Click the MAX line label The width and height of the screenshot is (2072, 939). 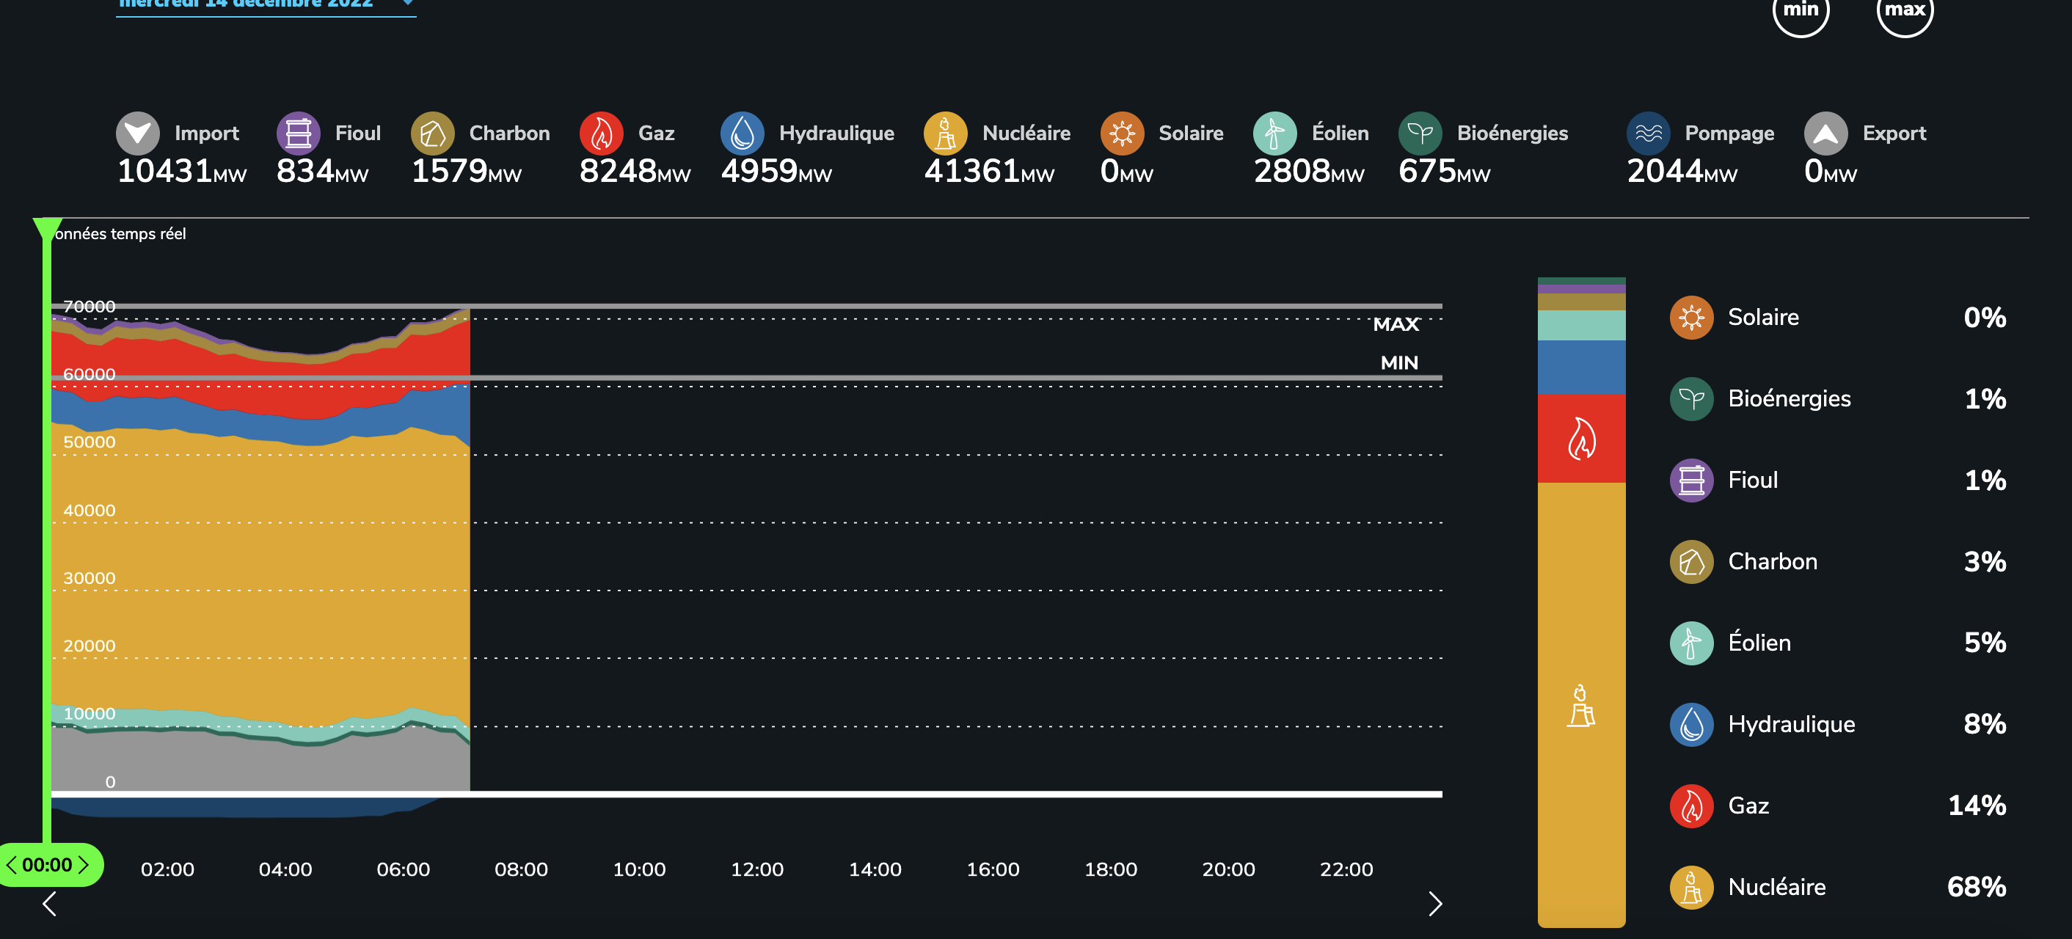pos(1396,325)
